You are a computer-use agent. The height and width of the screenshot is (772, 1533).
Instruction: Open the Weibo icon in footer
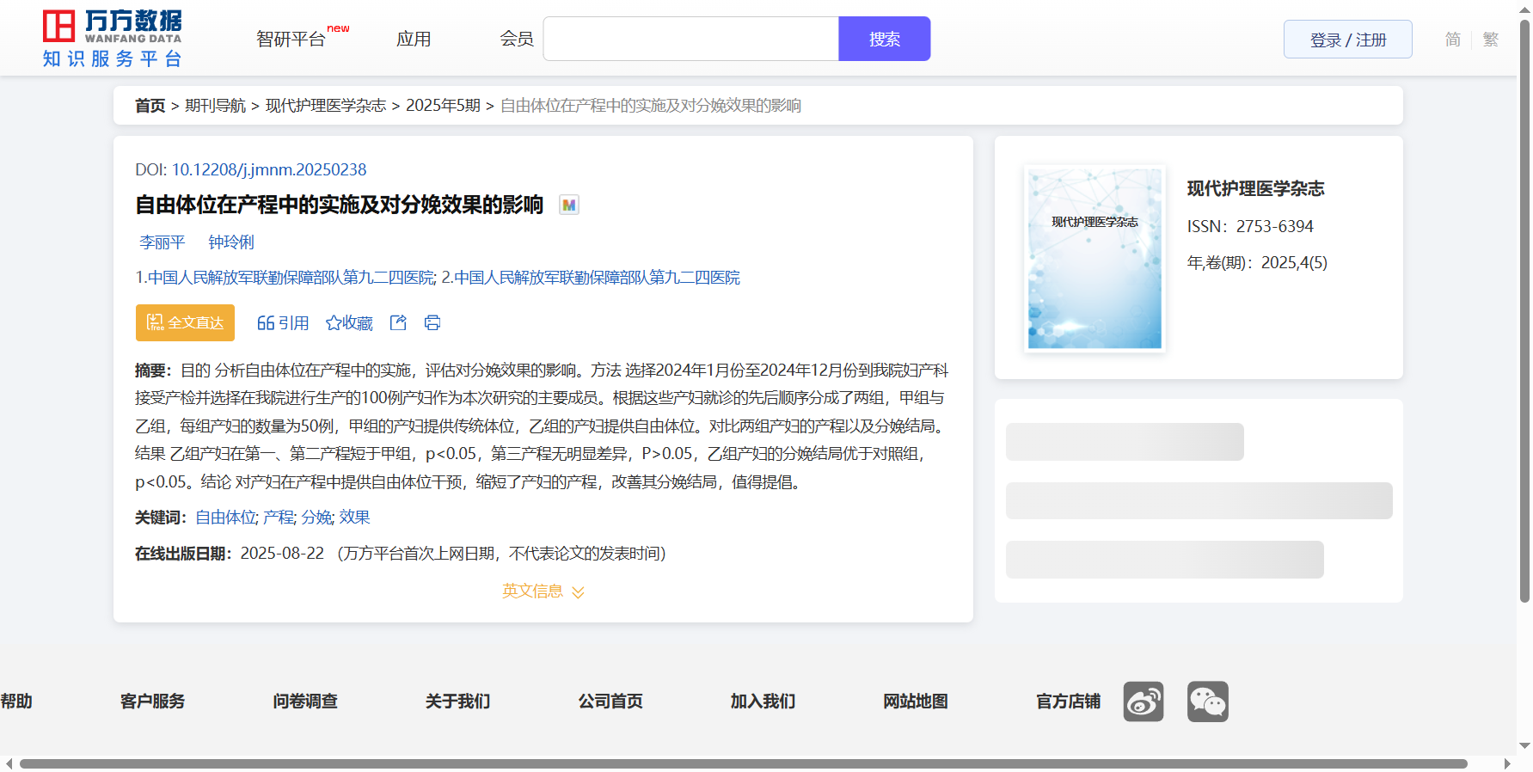1143,702
